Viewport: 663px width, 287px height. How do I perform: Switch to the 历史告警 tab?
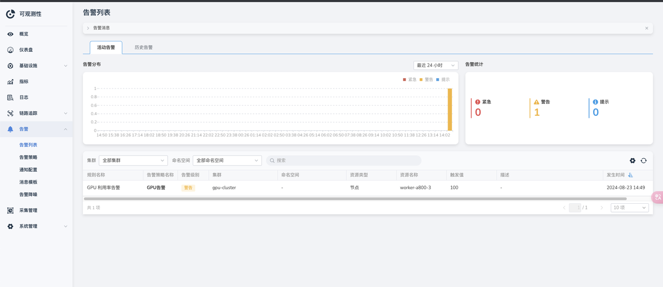pyautogui.click(x=143, y=48)
